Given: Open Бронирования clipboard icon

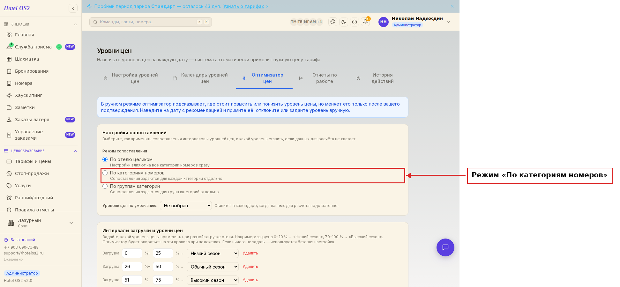Looking at the screenshot, I should [9, 71].
